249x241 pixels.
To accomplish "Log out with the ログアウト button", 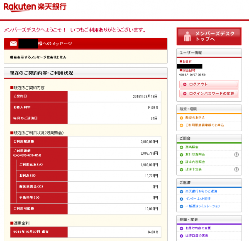I will click(x=209, y=84).
